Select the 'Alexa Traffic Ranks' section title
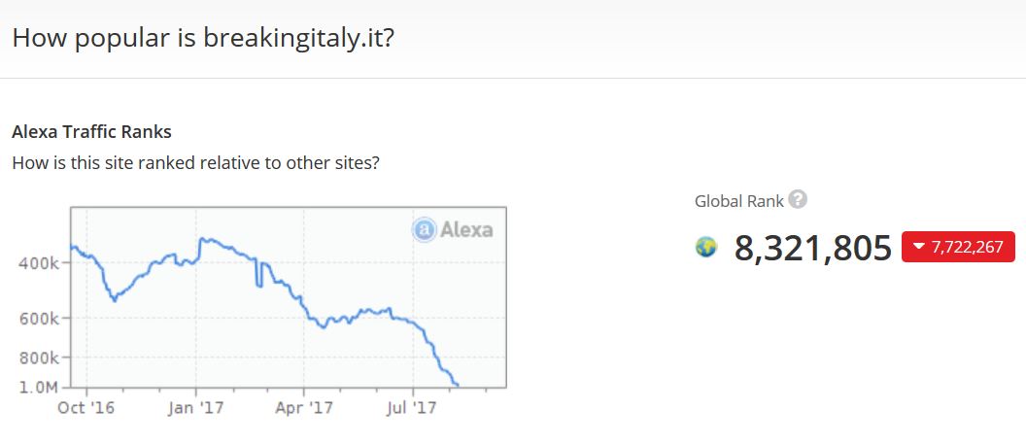1026x443 pixels. tap(91, 131)
